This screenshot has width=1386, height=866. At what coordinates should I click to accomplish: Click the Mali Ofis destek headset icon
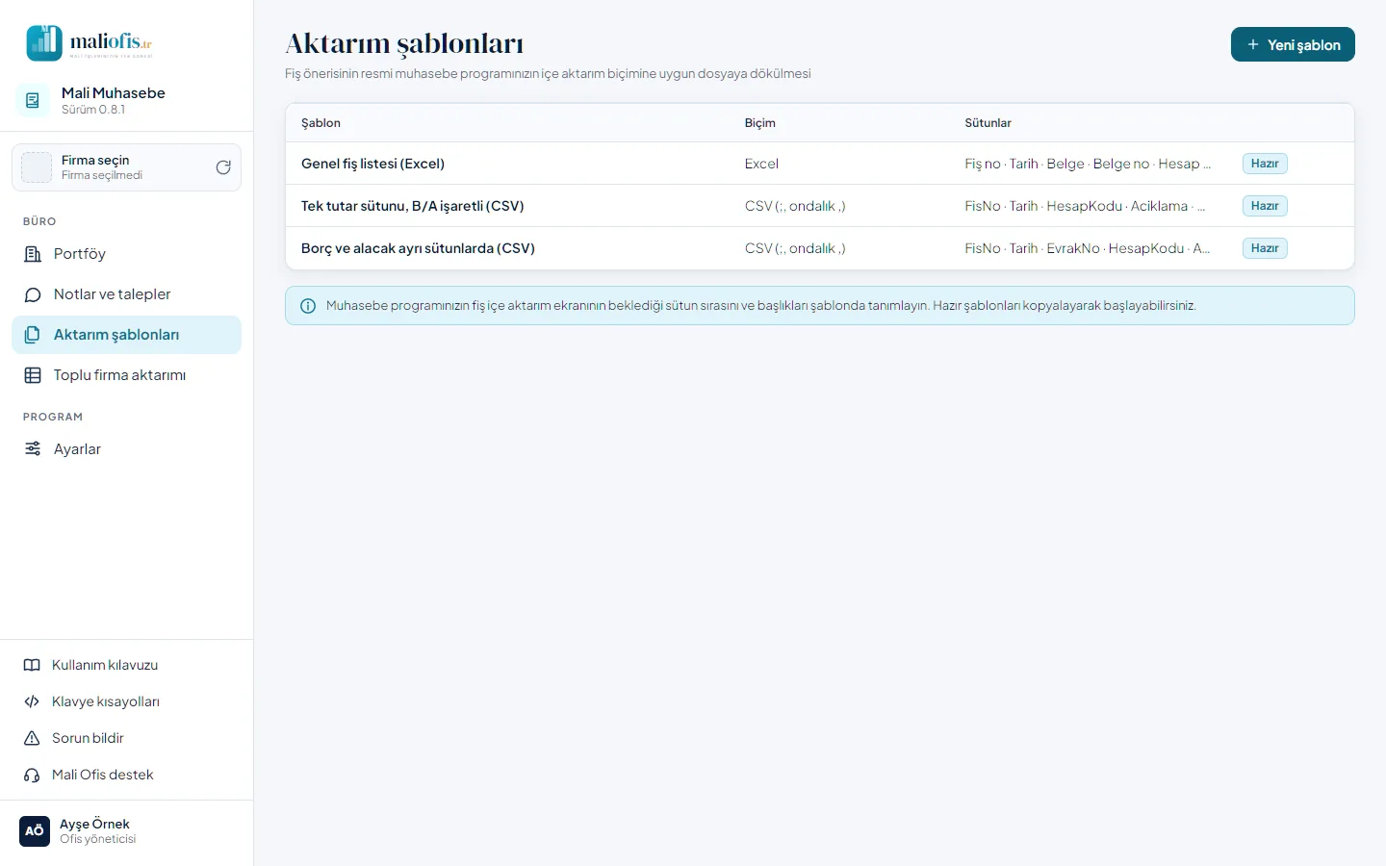32,775
